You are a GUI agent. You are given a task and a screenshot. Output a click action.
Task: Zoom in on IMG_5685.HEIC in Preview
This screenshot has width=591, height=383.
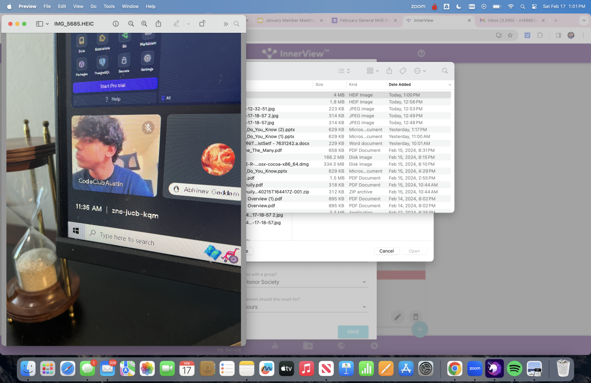click(x=145, y=24)
